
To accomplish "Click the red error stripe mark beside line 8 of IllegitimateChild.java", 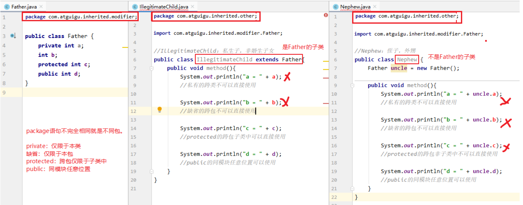I will pyautogui.click(x=325, y=78).
